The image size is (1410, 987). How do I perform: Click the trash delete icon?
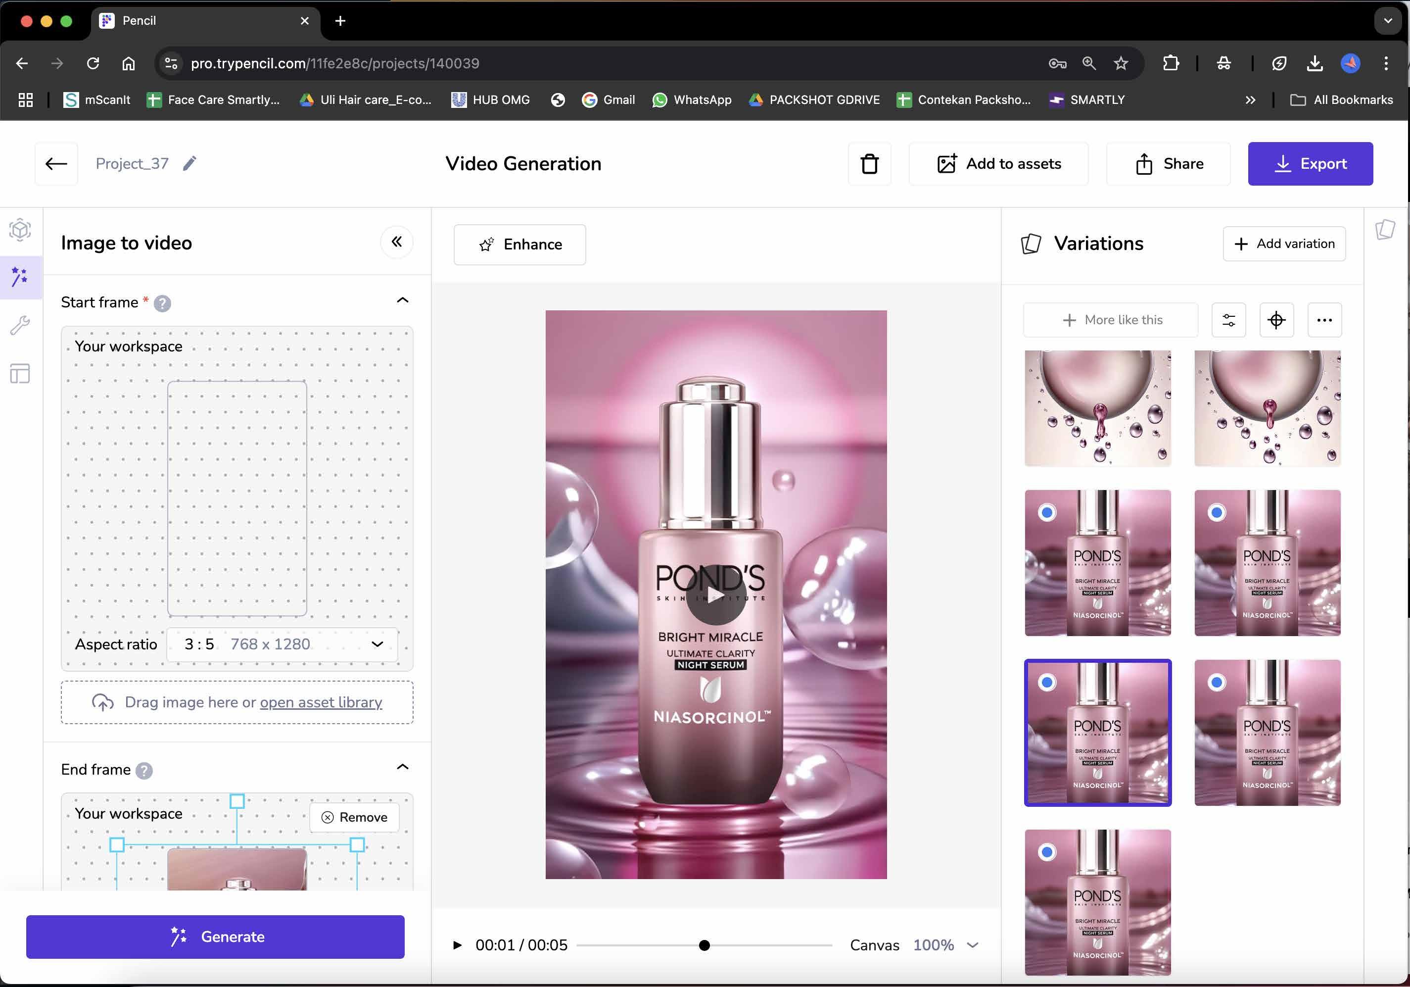(869, 164)
